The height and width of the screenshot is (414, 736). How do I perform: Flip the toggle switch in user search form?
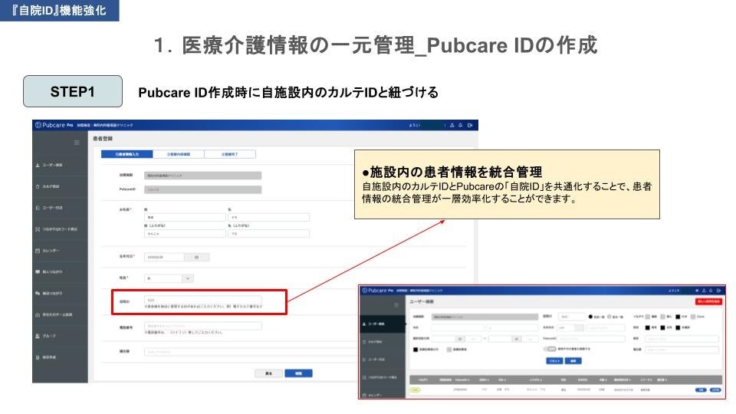click(550, 349)
